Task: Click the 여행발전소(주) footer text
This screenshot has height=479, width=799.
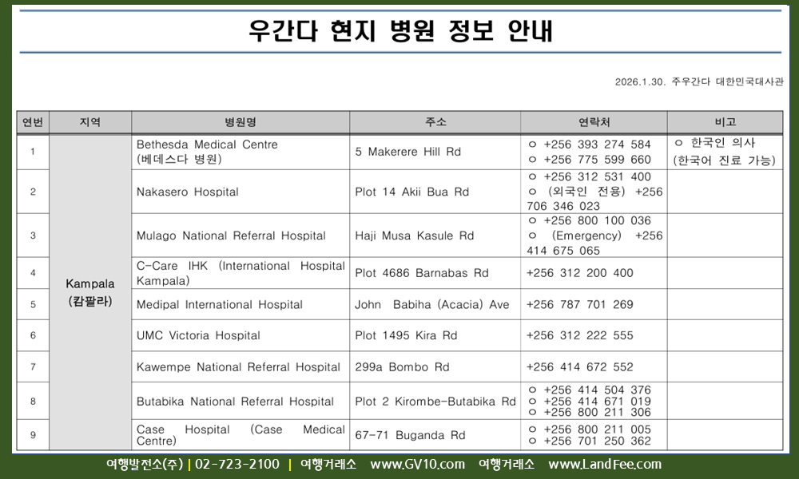Action: pos(144,465)
